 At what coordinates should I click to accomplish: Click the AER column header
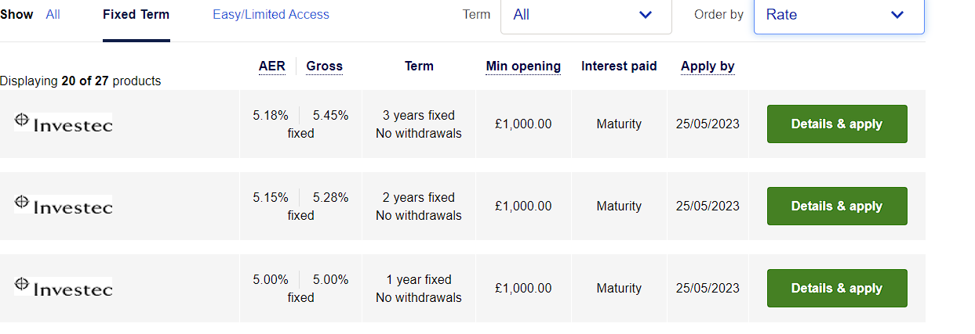click(272, 66)
